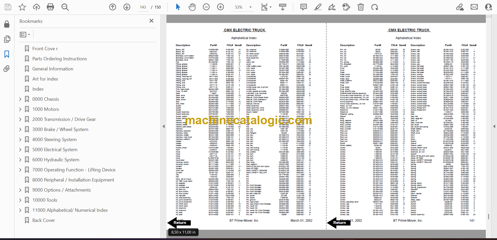Click the vertical scrollbar thumb
Image resolution: width=497 pixels, height=240 pixels.
click(x=489, y=216)
